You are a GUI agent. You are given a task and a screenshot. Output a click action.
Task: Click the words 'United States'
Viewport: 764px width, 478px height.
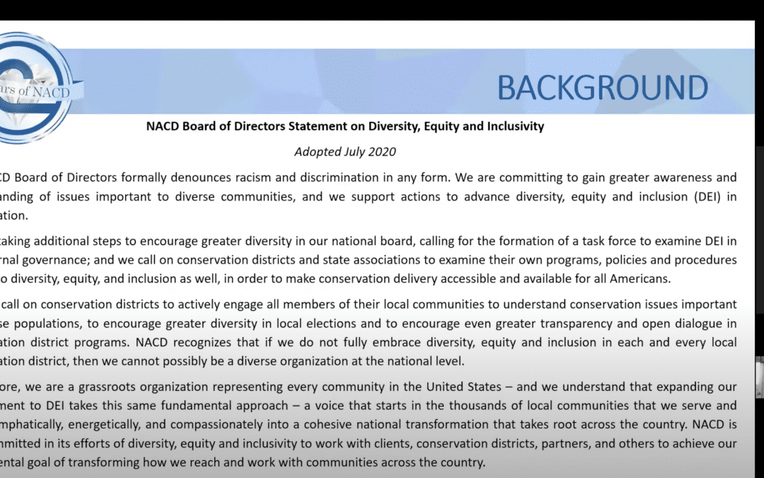point(464,387)
